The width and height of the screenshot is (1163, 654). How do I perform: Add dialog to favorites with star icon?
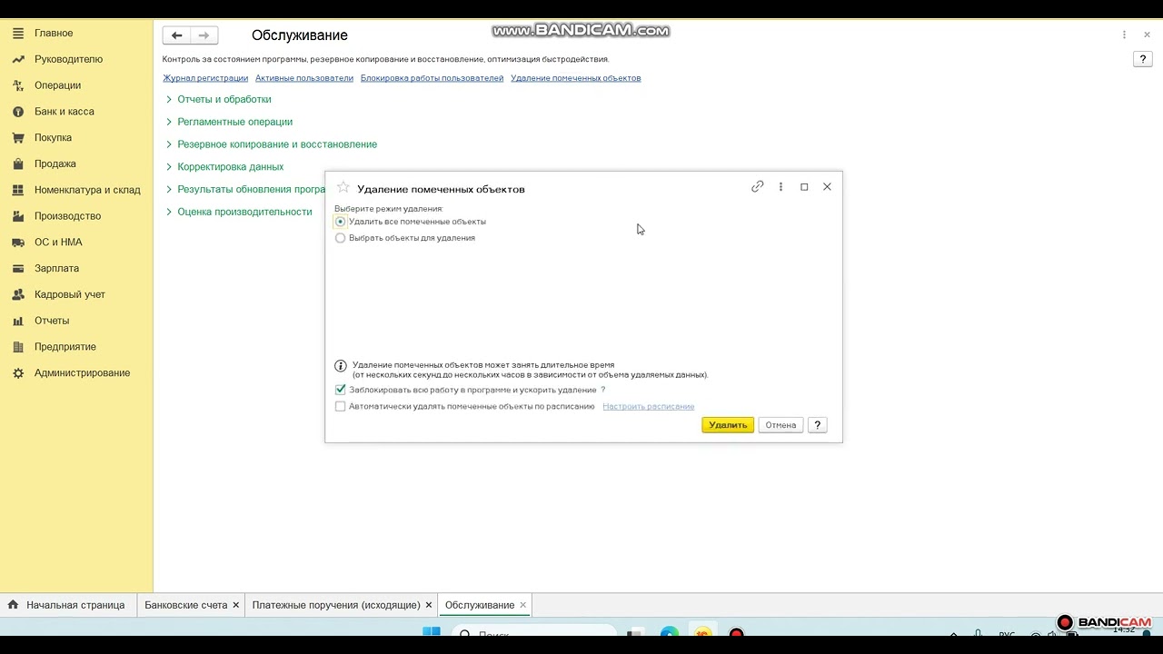click(343, 187)
